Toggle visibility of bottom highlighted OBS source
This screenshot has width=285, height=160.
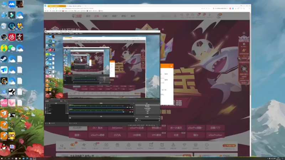66,113
